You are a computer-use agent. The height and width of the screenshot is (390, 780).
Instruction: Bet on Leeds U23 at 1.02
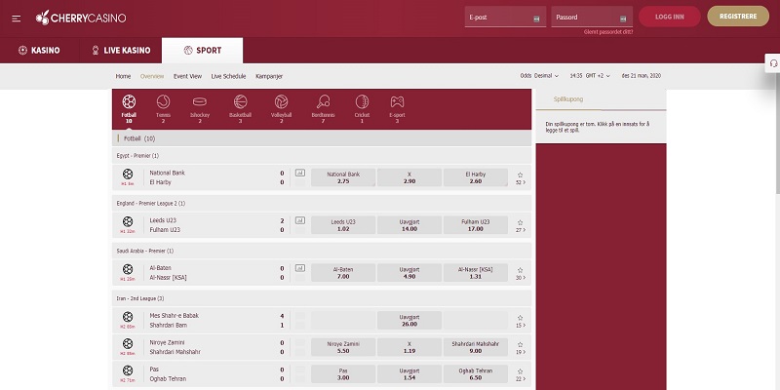click(343, 225)
